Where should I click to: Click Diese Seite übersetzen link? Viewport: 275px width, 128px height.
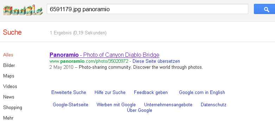tap(156, 61)
